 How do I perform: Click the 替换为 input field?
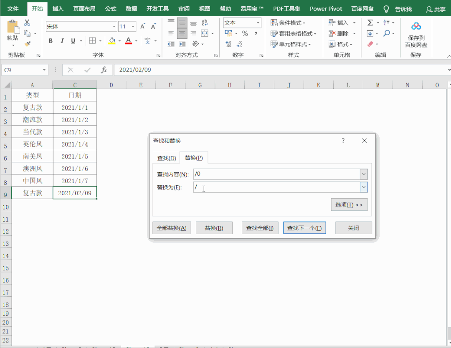pyautogui.click(x=276, y=187)
